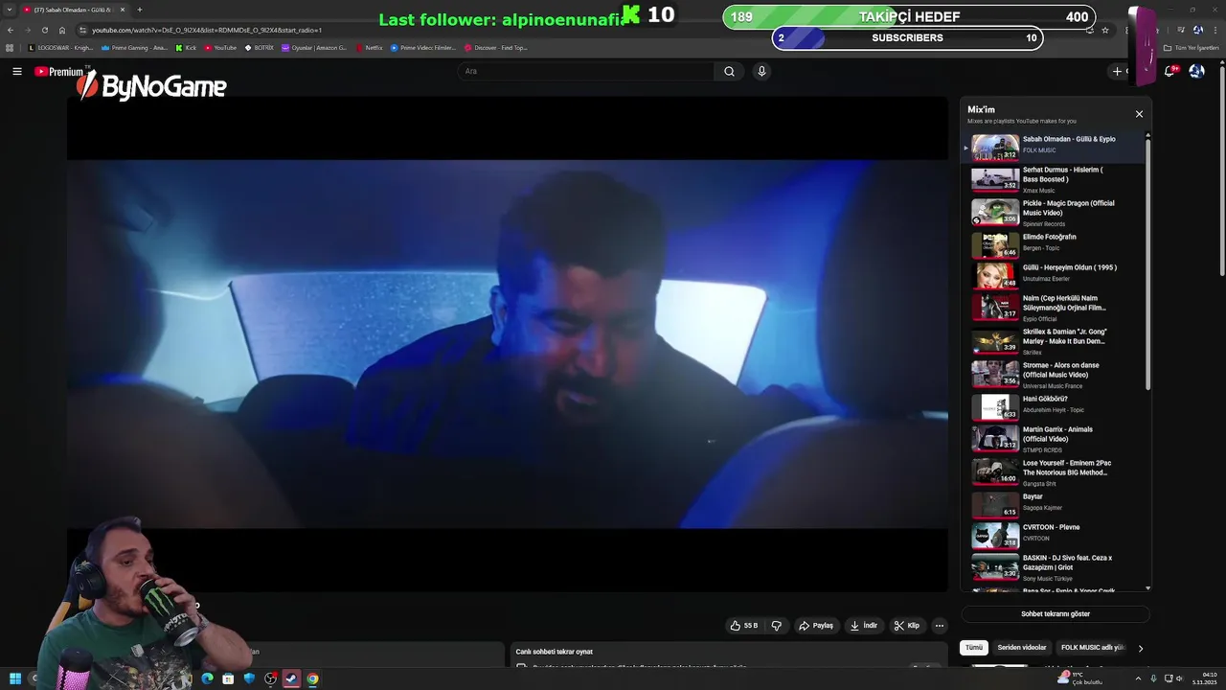Open a new browser tab with plus
This screenshot has width=1226, height=690.
click(139, 10)
